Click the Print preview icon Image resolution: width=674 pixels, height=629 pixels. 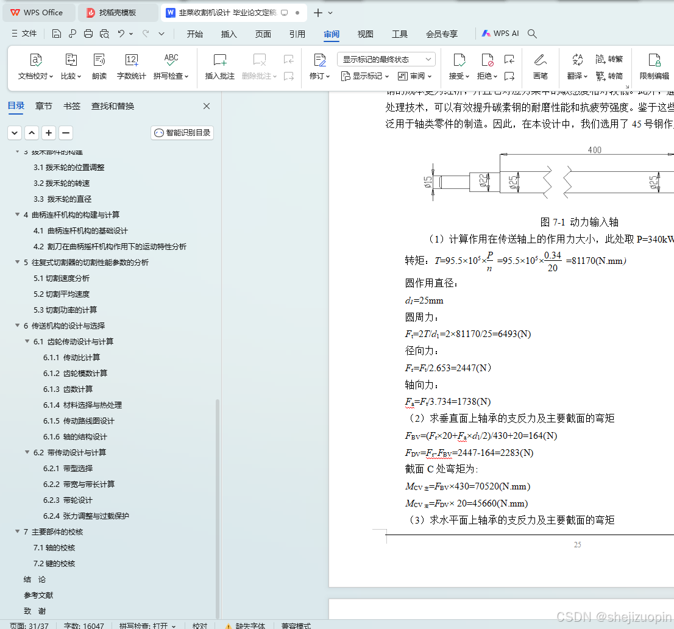104,34
